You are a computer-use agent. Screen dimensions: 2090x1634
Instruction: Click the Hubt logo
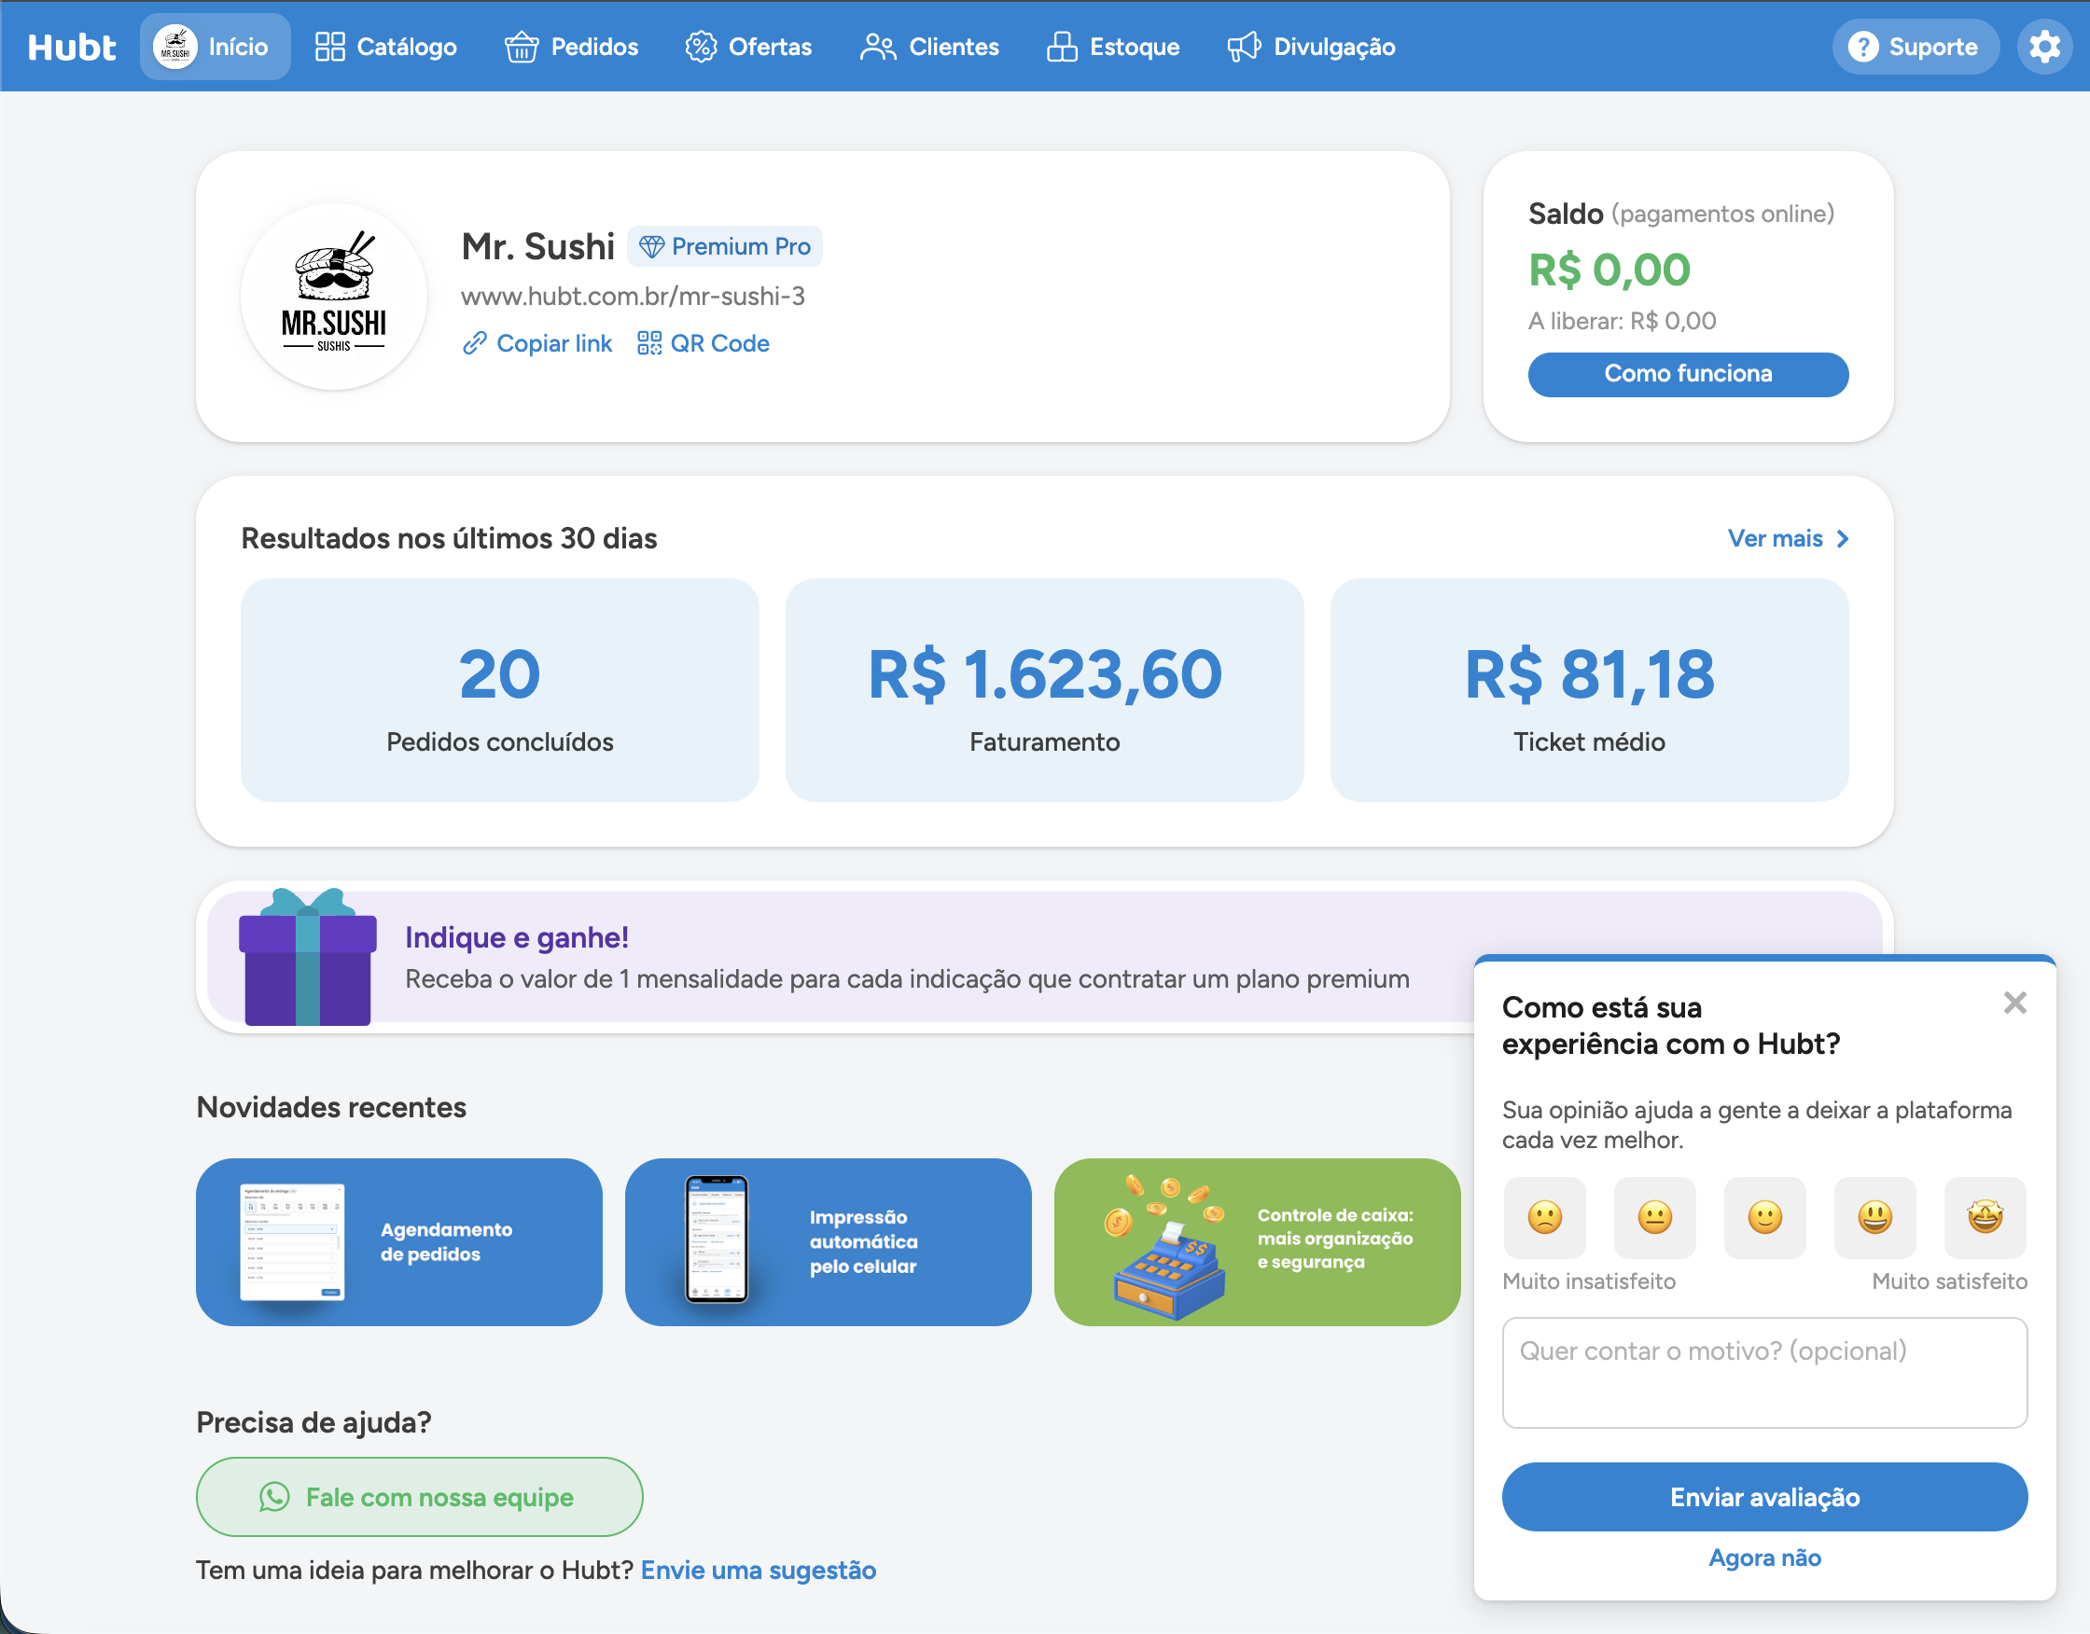pos(72,47)
